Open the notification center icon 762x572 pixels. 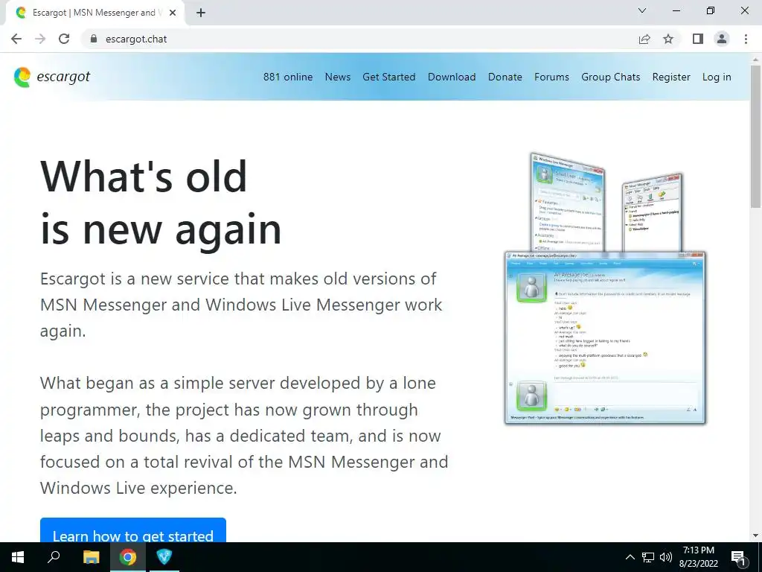point(738,558)
